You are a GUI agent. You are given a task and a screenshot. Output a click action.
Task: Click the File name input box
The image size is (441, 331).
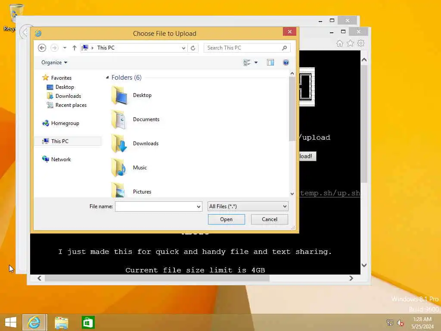(x=155, y=206)
